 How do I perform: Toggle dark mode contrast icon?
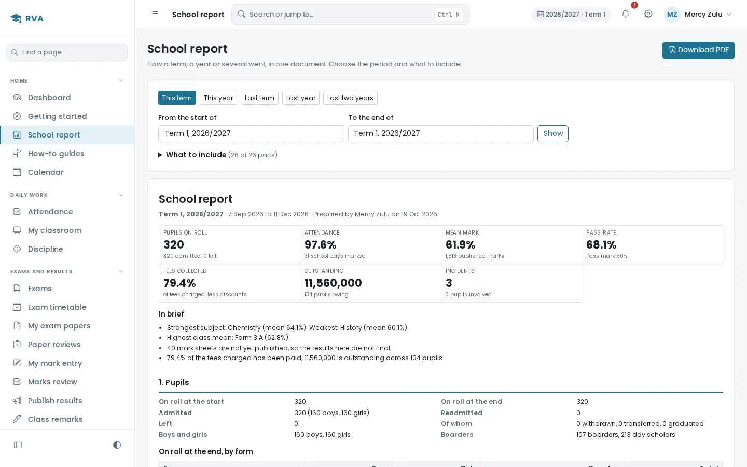(117, 445)
